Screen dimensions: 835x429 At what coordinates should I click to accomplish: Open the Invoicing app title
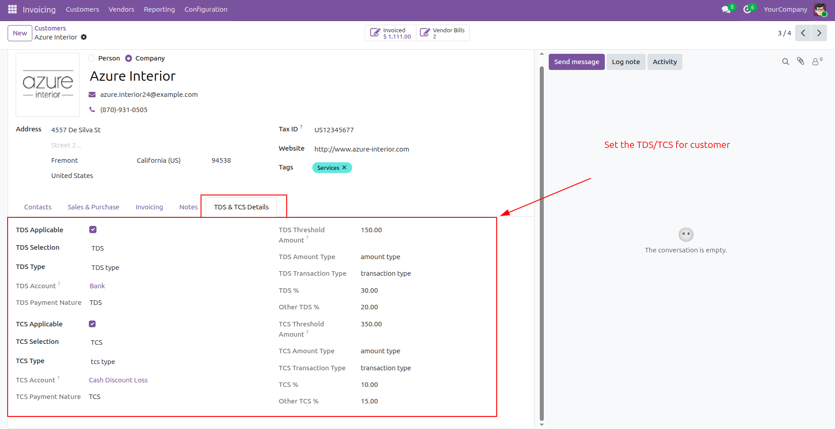[x=39, y=9]
